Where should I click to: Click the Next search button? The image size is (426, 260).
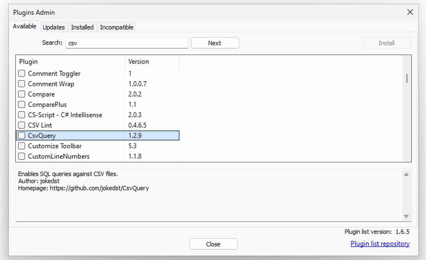click(x=215, y=43)
